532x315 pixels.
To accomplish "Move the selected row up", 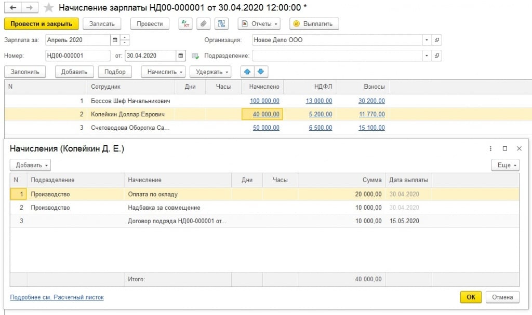I will 247,72.
